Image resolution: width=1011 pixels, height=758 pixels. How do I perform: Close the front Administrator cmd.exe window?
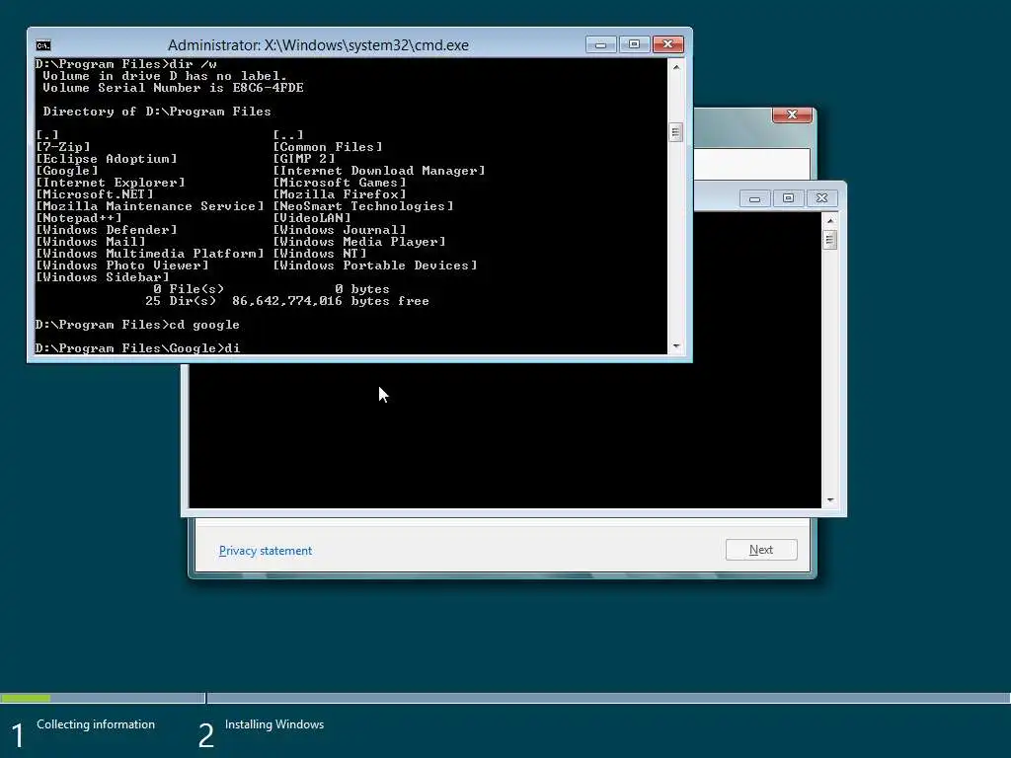[668, 44]
